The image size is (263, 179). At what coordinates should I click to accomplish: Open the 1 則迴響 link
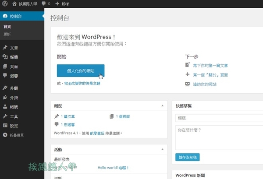coord(68,125)
